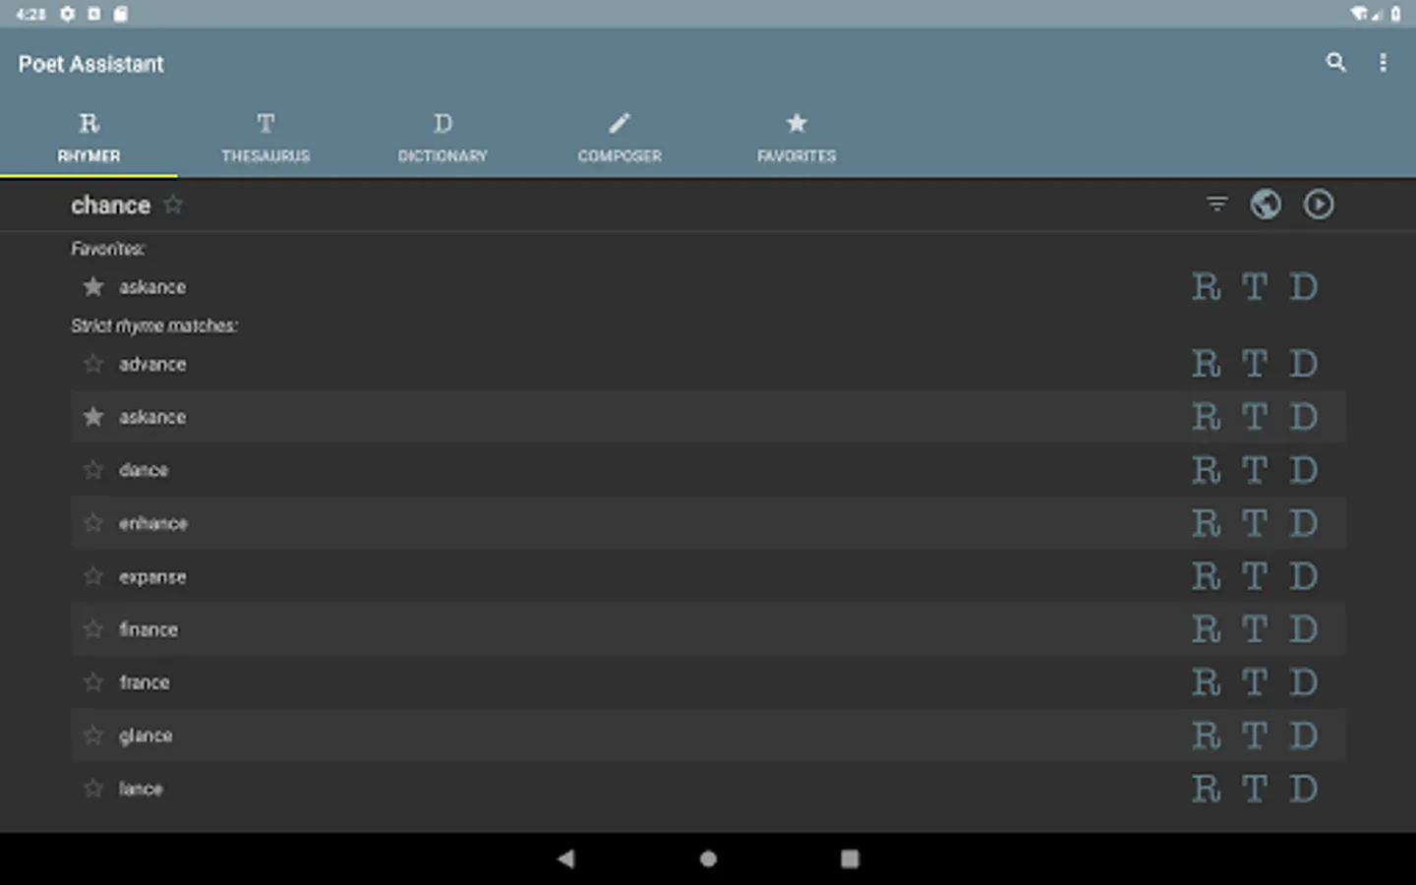Screen dimensions: 1416x885
Task: Find rhymes for lance via R icon
Action: pyautogui.click(x=1207, y=789)
